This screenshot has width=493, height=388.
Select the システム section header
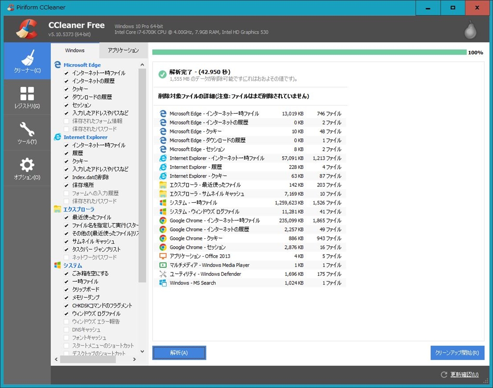(x=73, y=265)
